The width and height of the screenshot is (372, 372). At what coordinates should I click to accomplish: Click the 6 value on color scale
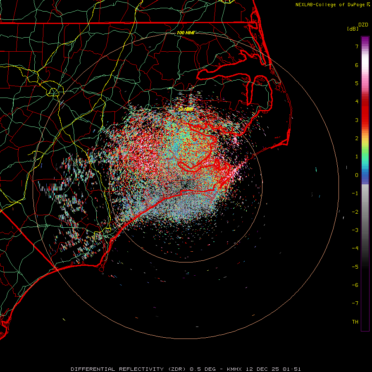click(357, 65)
